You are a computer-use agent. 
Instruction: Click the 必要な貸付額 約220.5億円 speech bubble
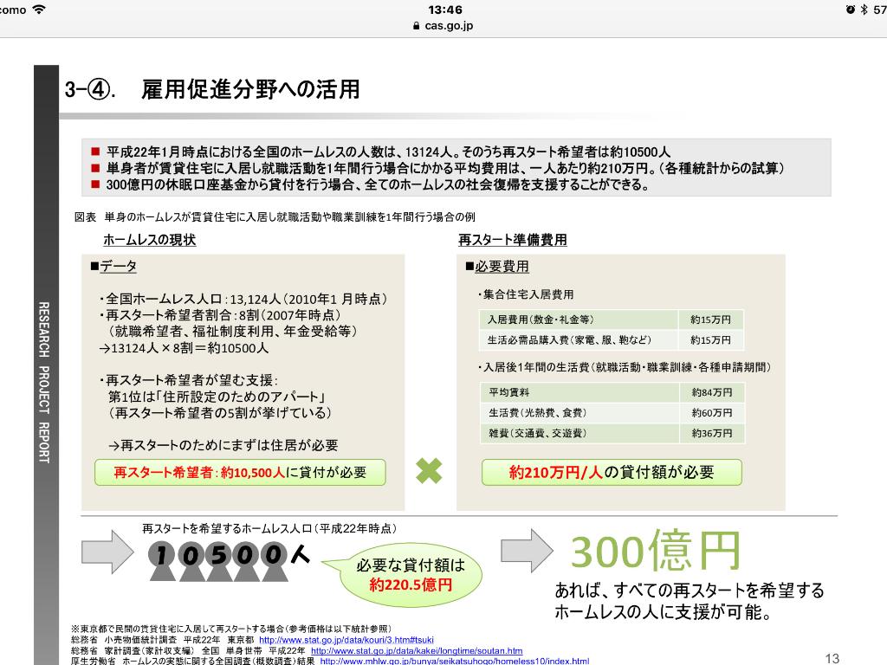pyautogui.click(x=411, y=575)
